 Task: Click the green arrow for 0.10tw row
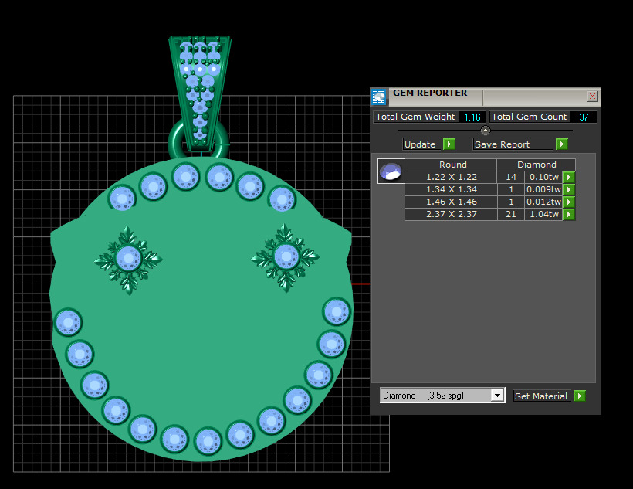569,177
